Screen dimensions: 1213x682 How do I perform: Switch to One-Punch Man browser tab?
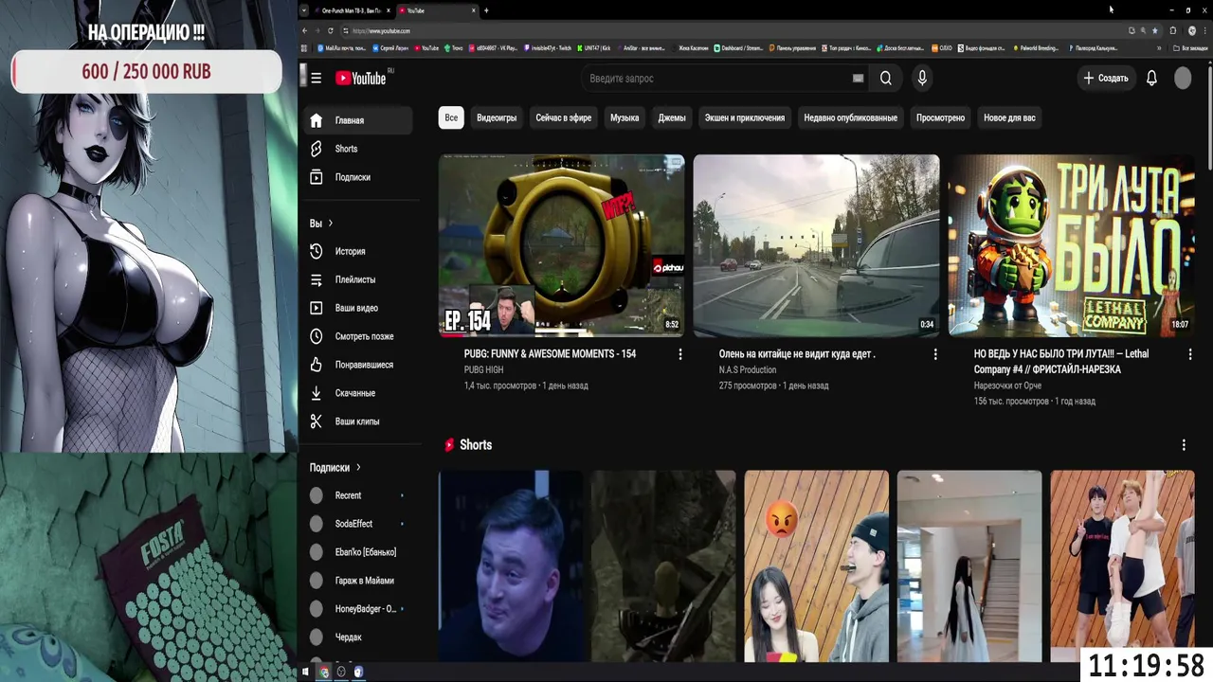click(351, 10)
